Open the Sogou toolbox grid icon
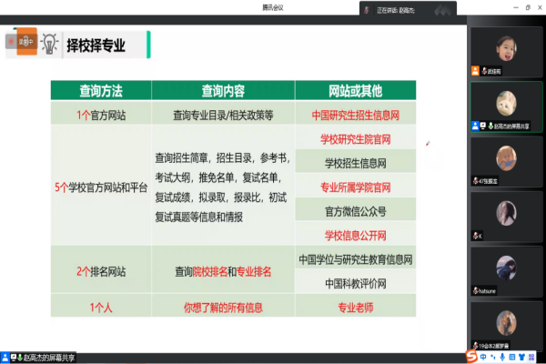546x364 pixels. tap(531, 357)
